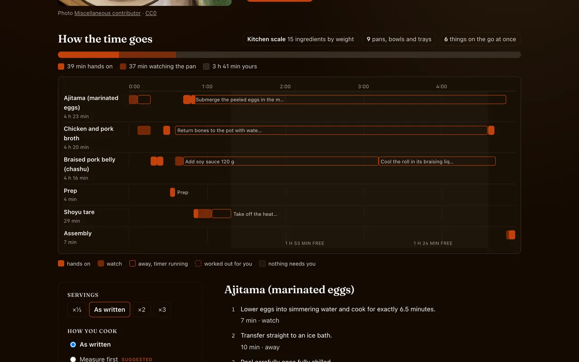Click the 'away, timer running' key swatch
579x362 pixels.
tap(133, 263)
